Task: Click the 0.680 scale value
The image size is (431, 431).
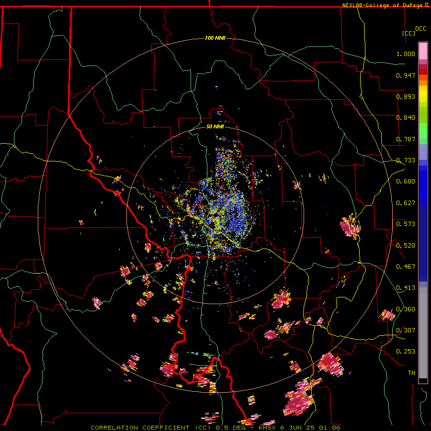Action: coord(406,181)
